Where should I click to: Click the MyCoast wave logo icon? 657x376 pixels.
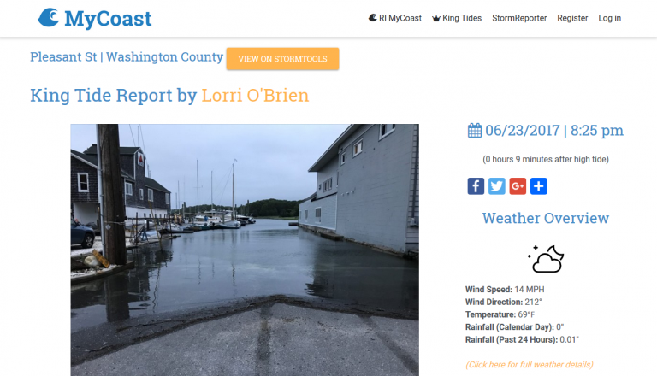point(48,18)
